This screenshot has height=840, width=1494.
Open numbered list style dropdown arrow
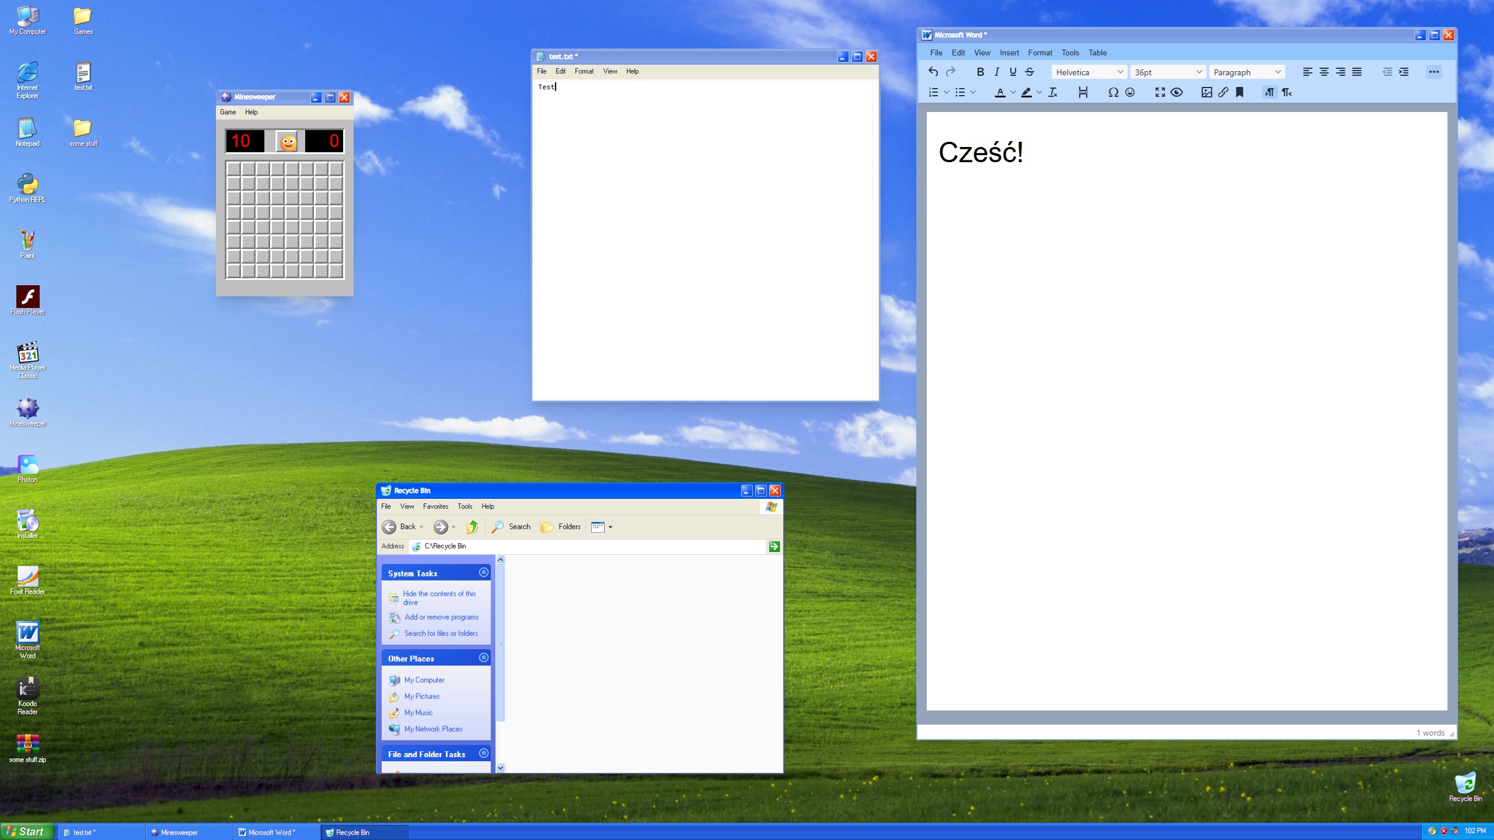[x=947, y=92]
